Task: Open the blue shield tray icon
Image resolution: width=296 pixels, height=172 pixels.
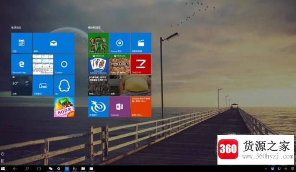Action: [273, 169]
